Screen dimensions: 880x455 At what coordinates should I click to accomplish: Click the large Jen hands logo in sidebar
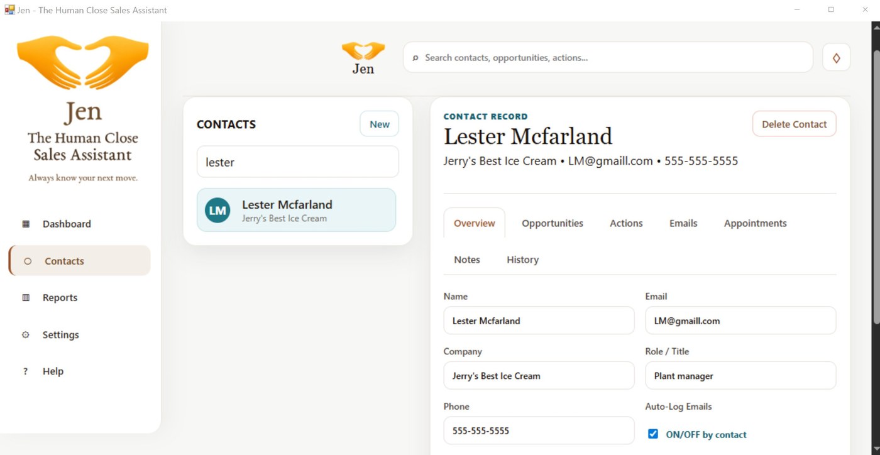[83, 63]
